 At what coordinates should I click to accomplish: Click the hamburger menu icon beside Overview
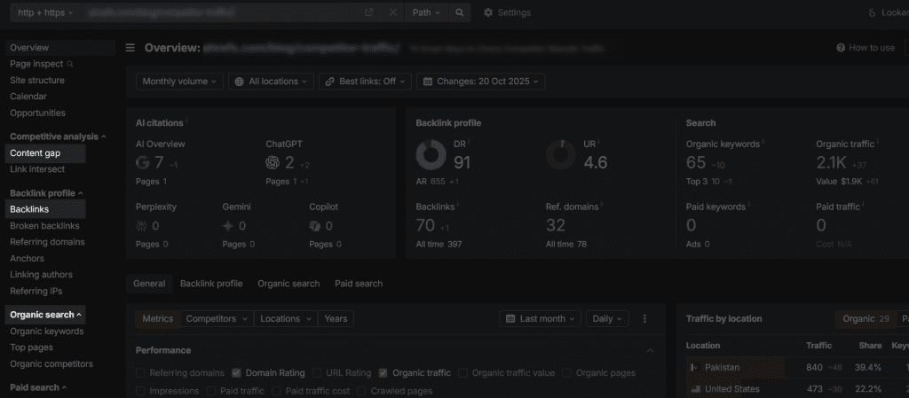(x=130, y=48)
